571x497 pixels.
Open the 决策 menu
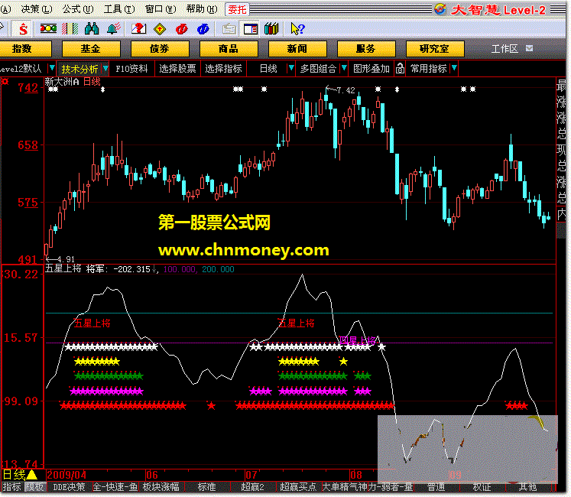coord(37,9)
